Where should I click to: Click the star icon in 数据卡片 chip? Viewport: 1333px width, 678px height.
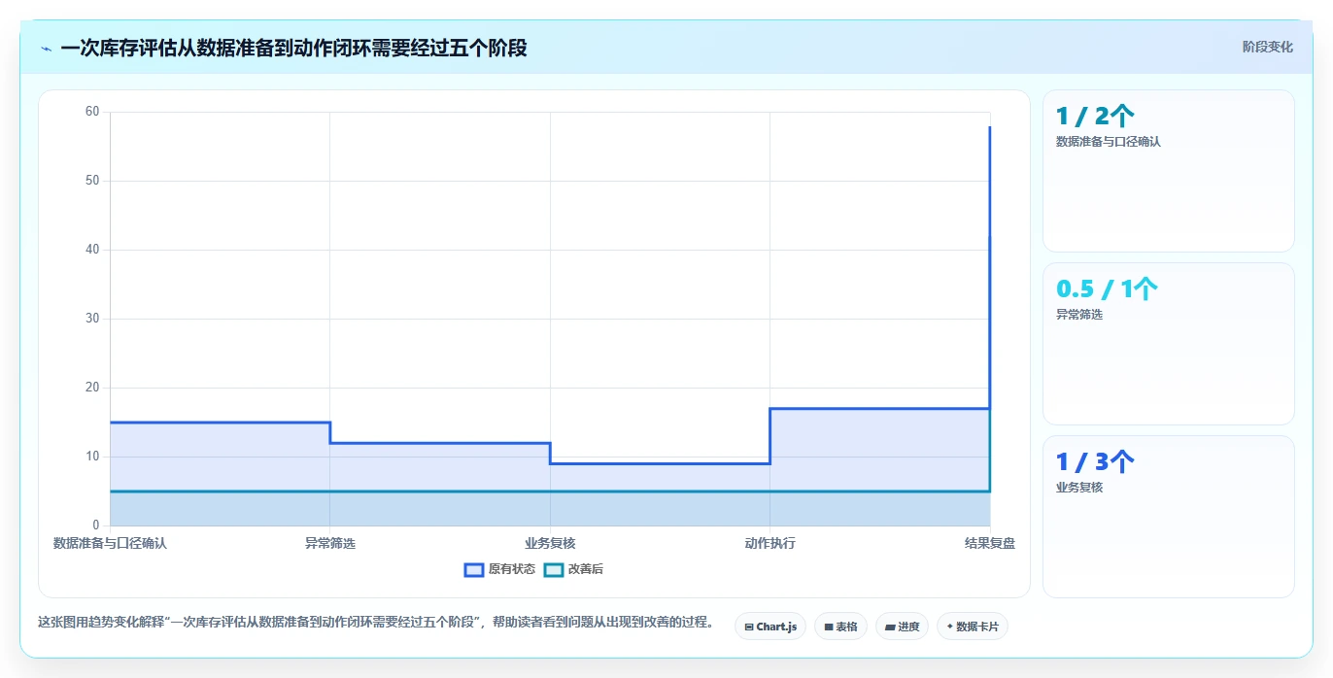tap(950, 627)
